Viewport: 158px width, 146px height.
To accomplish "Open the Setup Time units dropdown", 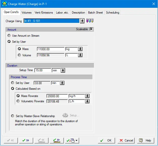I will [x=63, y=71].
